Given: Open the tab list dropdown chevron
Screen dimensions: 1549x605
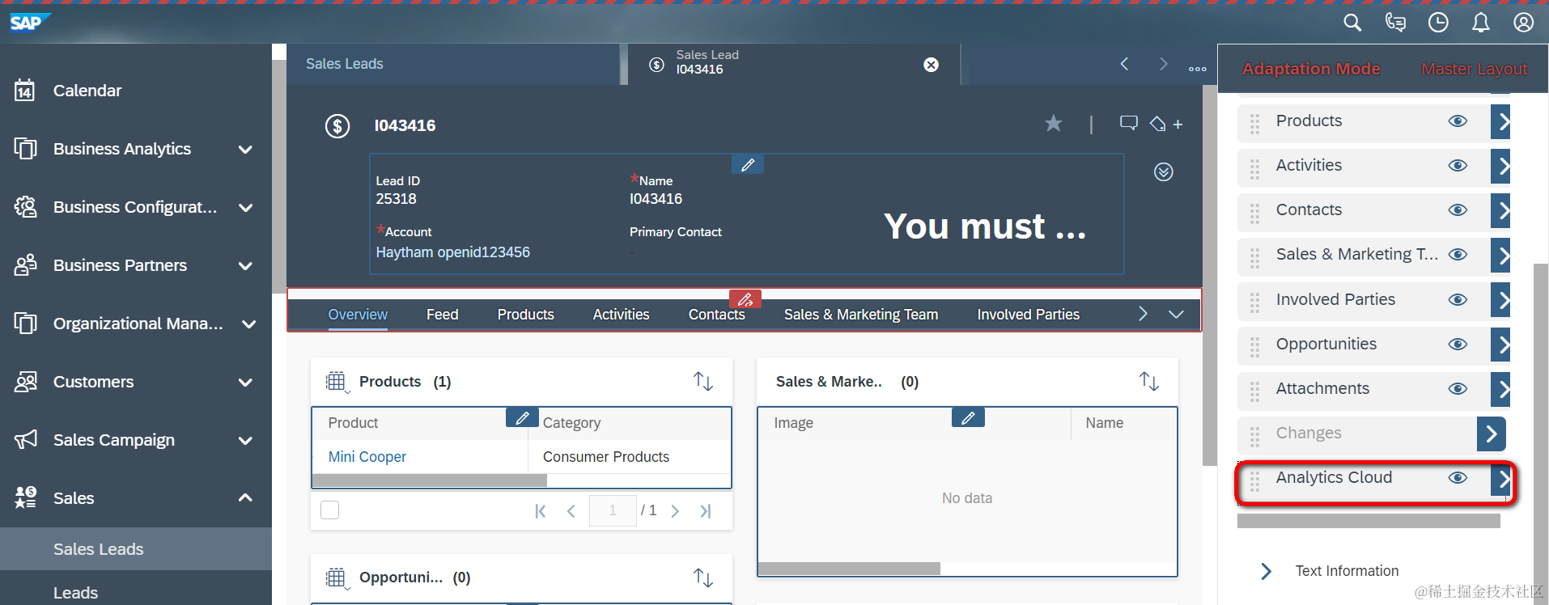Looking at the screenshot, I should [x=1176, y=315].
